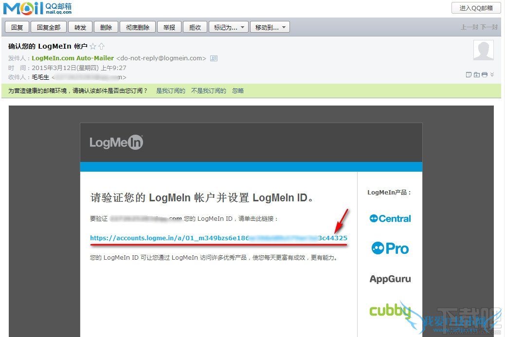Expand more options with double chevron
Screen dimensions: 505x337
click(x=492, y=75)
